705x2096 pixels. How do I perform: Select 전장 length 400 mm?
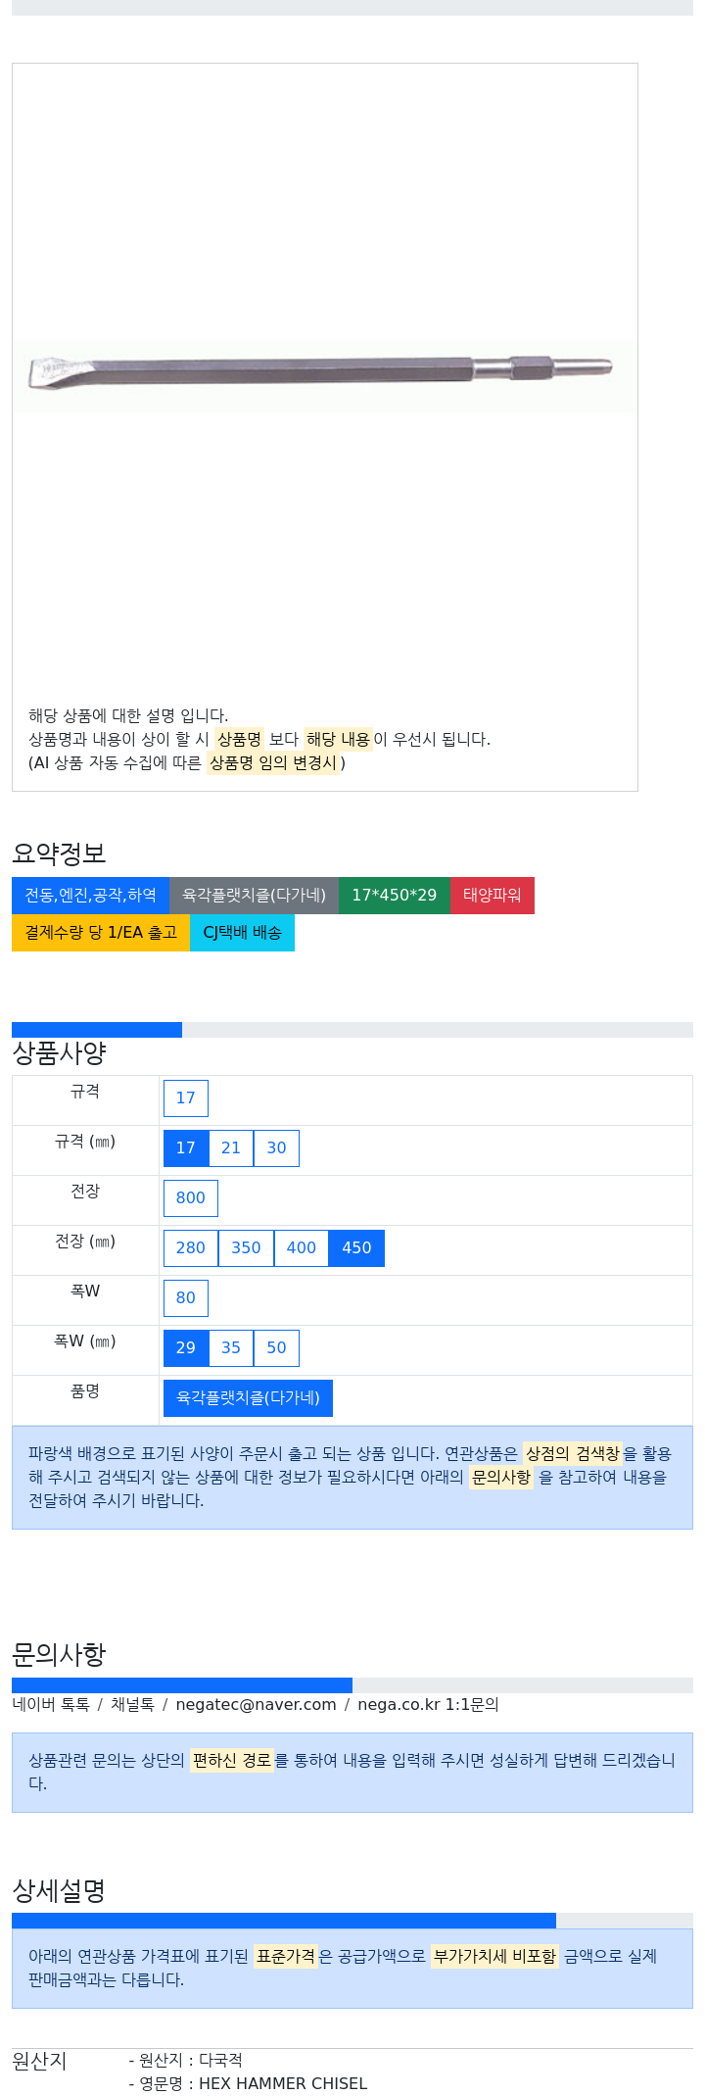click(302, 1248)
